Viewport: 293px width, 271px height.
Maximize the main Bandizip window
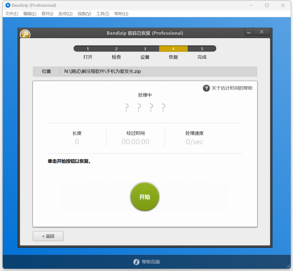pos(267,5)
